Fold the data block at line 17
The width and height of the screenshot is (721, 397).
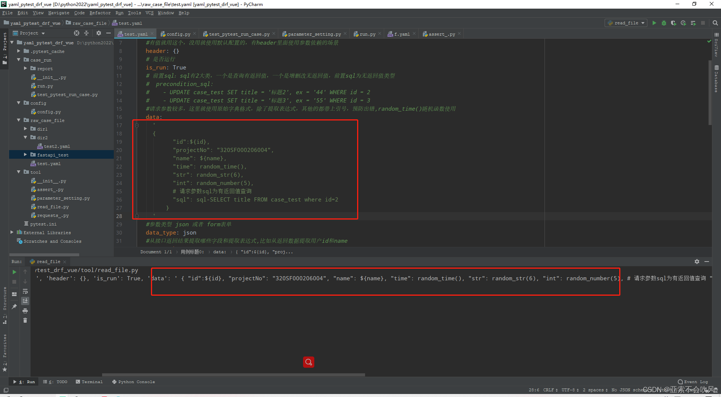[x=137, y=125]
